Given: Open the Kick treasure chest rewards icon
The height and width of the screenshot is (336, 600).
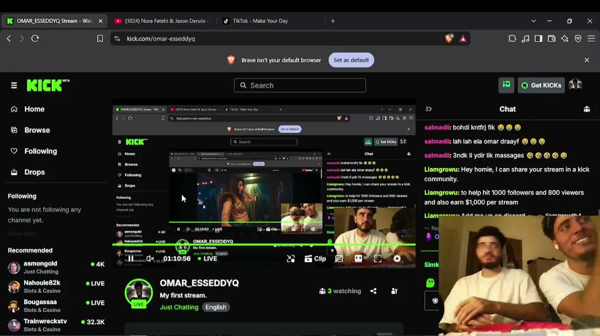Looking at the screenshot, I should [x=506, y=85].
